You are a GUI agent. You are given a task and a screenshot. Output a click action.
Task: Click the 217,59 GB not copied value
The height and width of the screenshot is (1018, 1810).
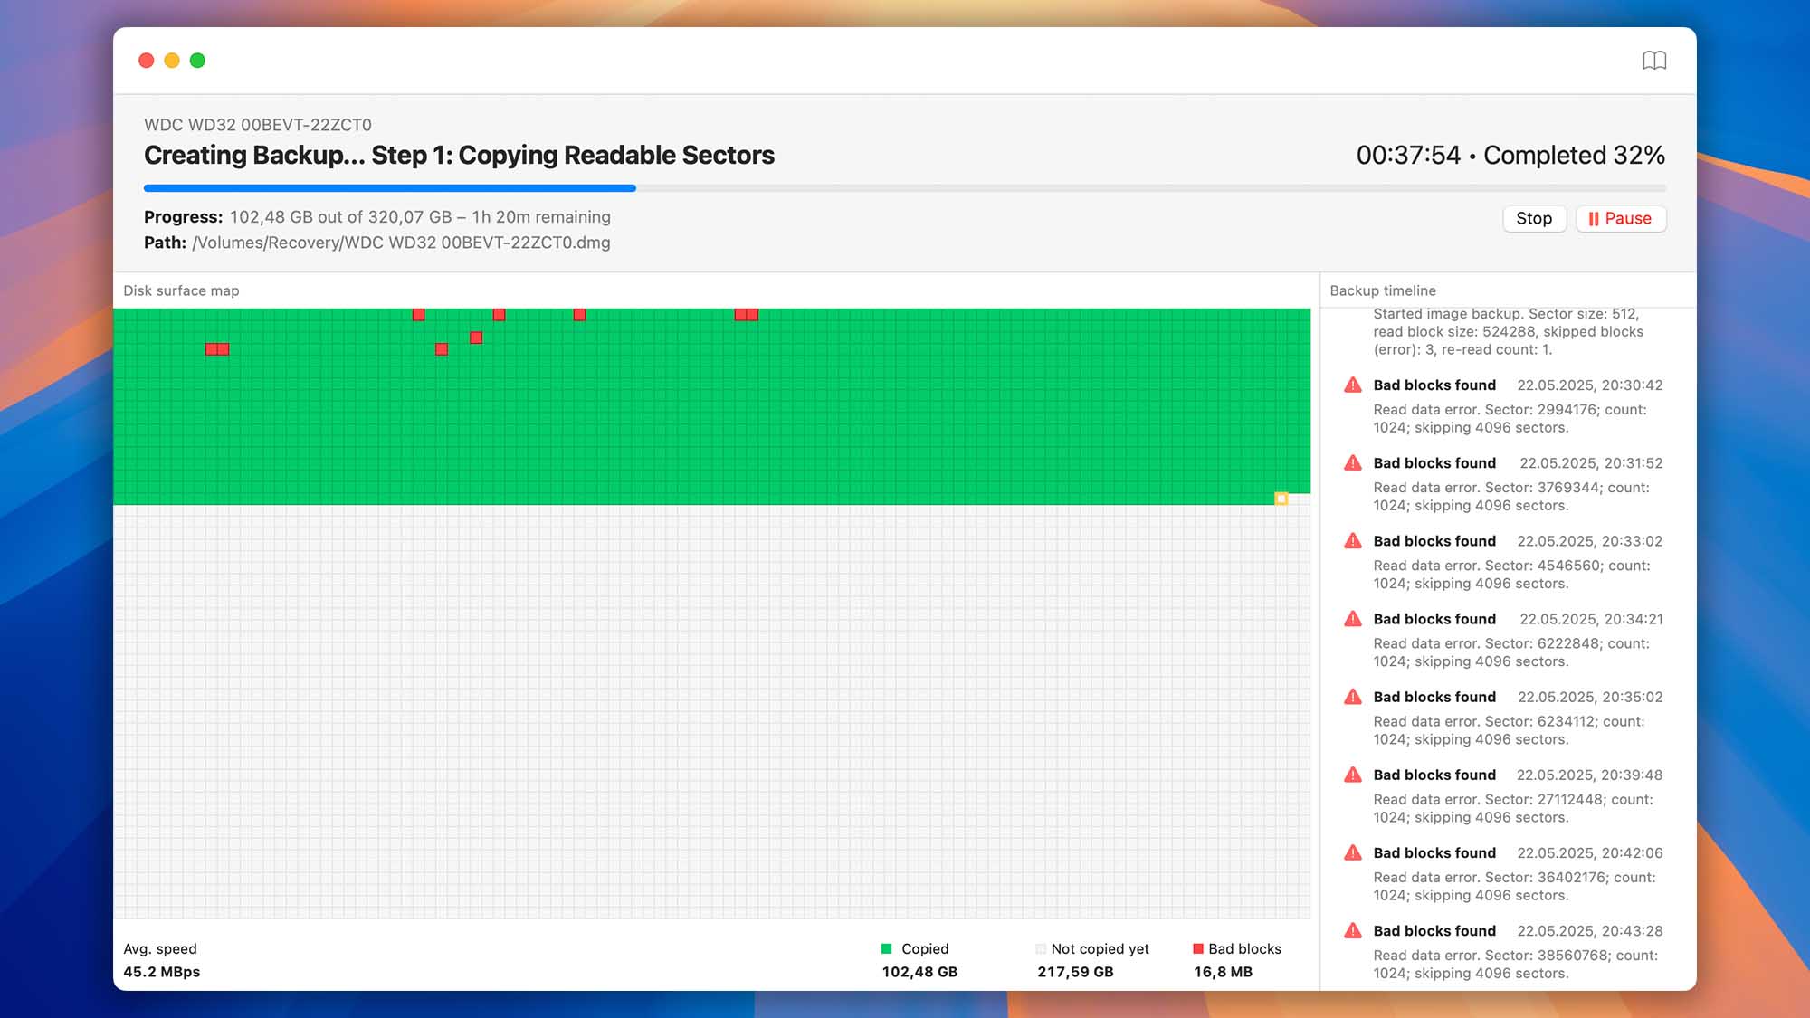tap(1075, 972)
